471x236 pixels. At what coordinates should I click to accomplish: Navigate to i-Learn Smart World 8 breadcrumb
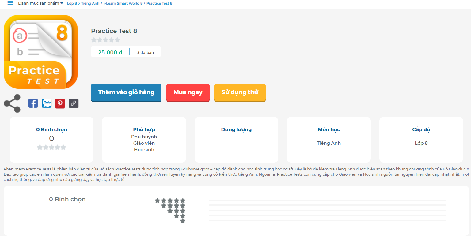click(123, 3)
